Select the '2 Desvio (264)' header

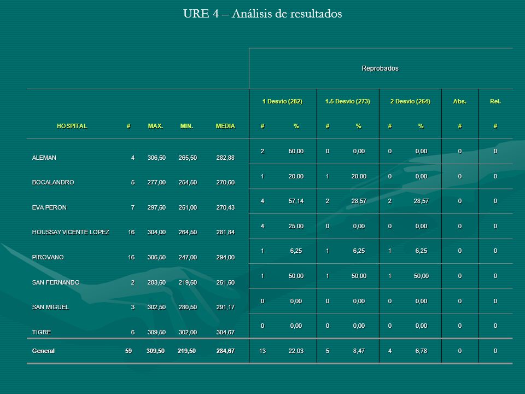[x=410, y=101]
